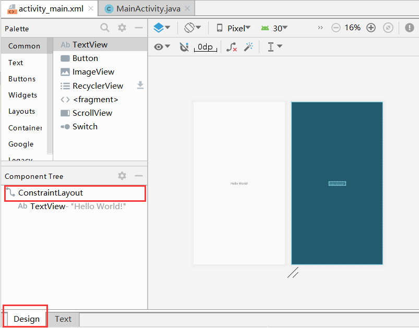The height and width of the screenshot is (328, 419).
Task: Open view options eye dropdown
Action: (x=162, y=47)
